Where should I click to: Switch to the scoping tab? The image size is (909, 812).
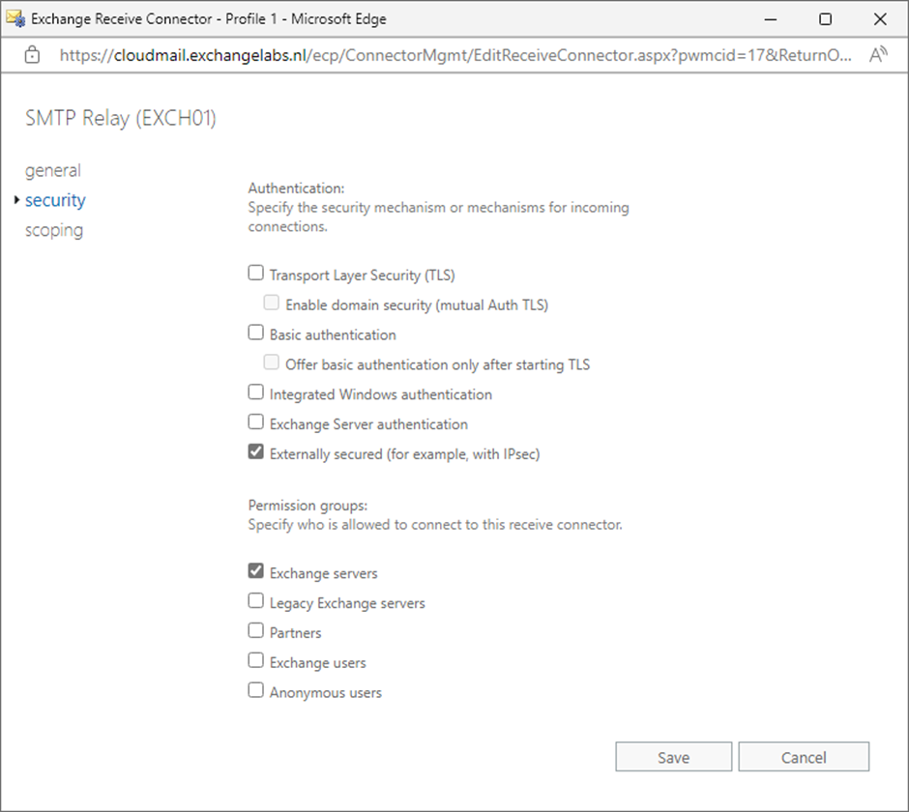tap(54, 230)
